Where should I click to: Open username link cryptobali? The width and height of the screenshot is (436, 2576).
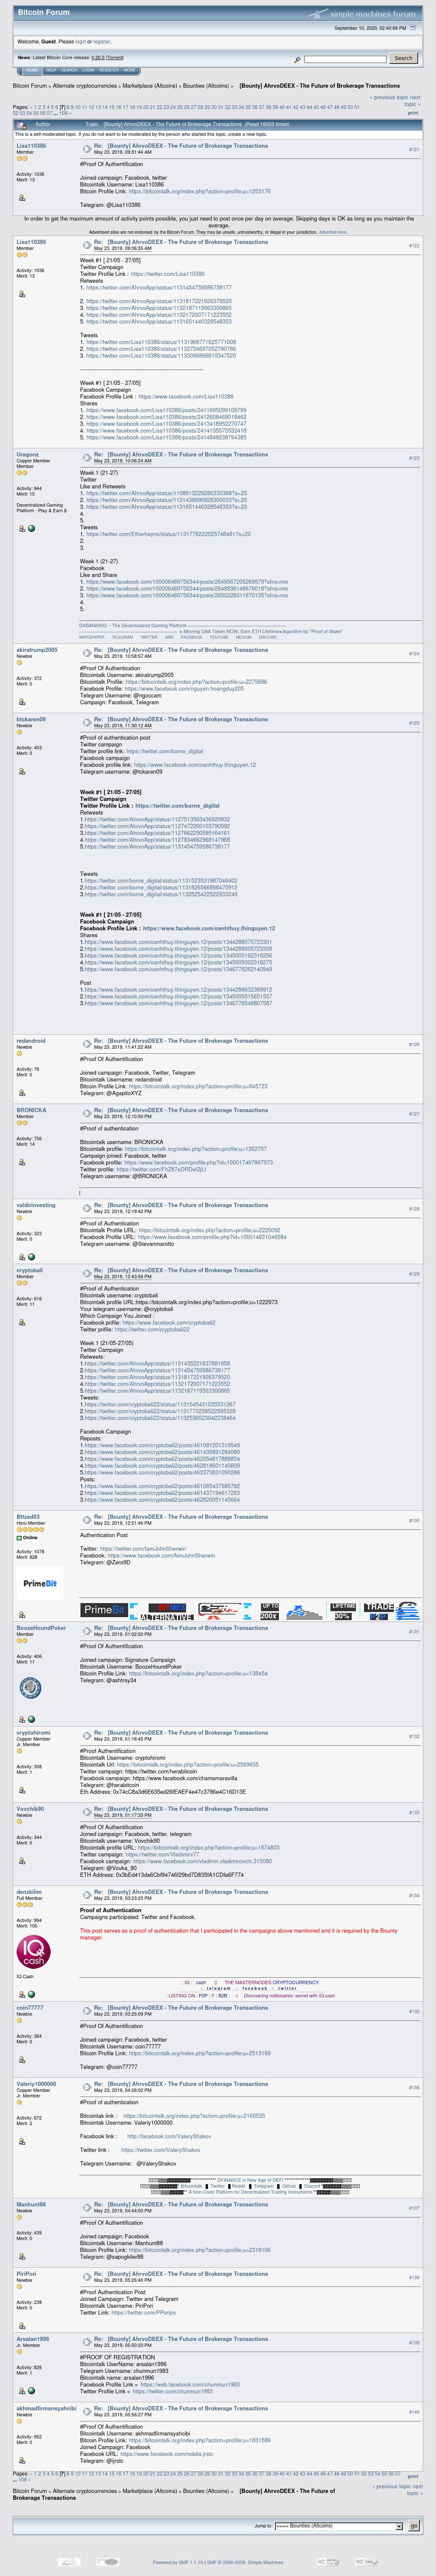click(x=30, y=1270)
